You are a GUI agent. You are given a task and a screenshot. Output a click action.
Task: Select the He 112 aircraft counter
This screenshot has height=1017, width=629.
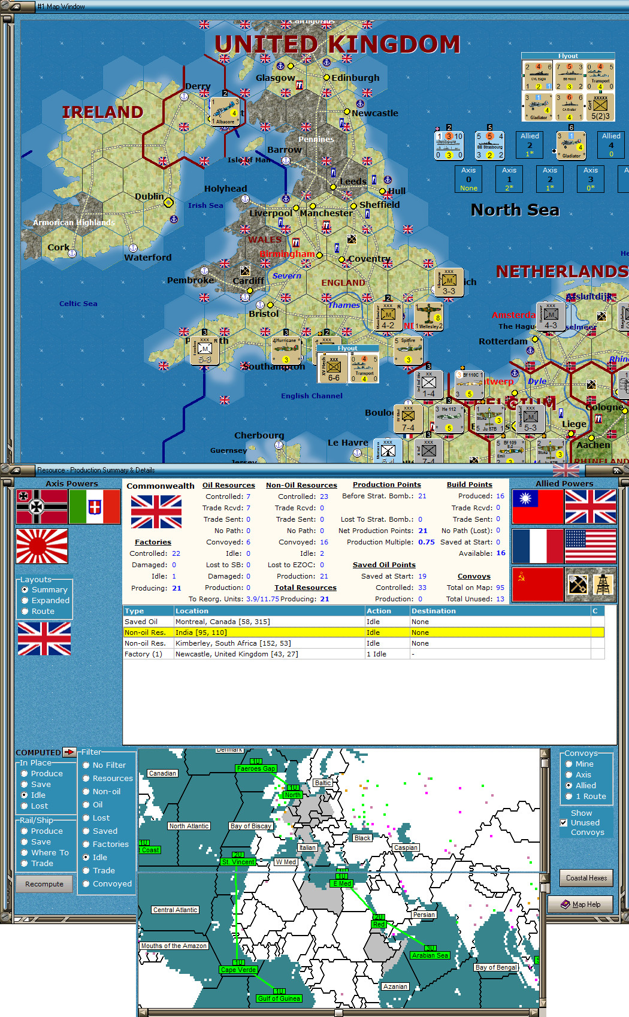click(449, 419)
